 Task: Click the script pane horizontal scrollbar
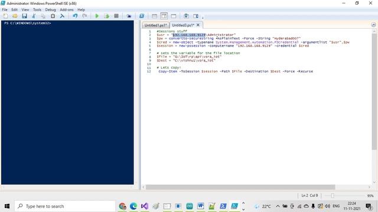240,187
